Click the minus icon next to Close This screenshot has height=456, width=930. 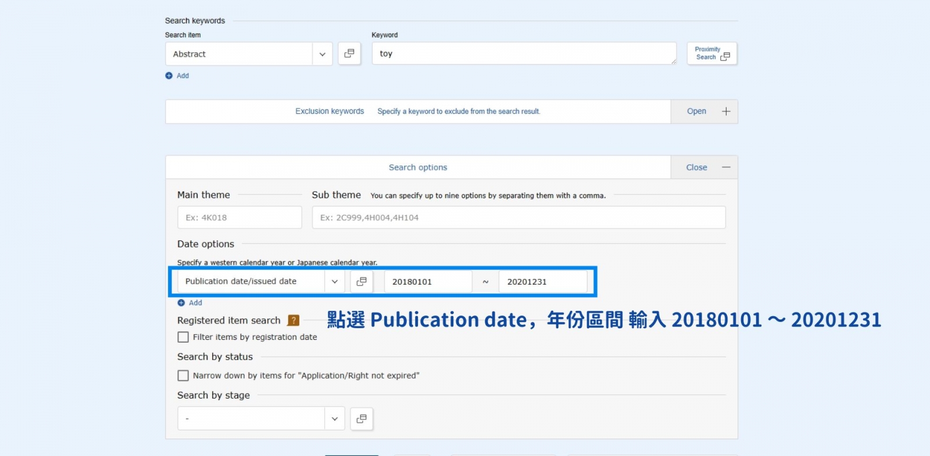click(726, 167)
